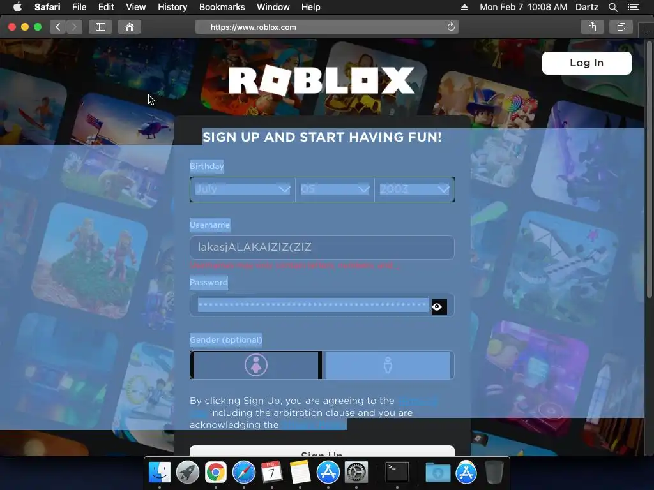
Task: Open the Edit menu
Action: [106, 7]
